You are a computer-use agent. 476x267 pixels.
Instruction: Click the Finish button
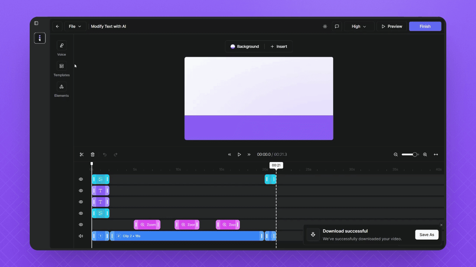click(425, 26)
